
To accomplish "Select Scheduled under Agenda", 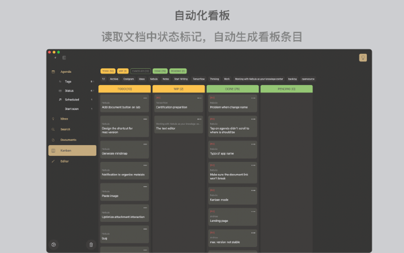I will [x=72, y=100].
